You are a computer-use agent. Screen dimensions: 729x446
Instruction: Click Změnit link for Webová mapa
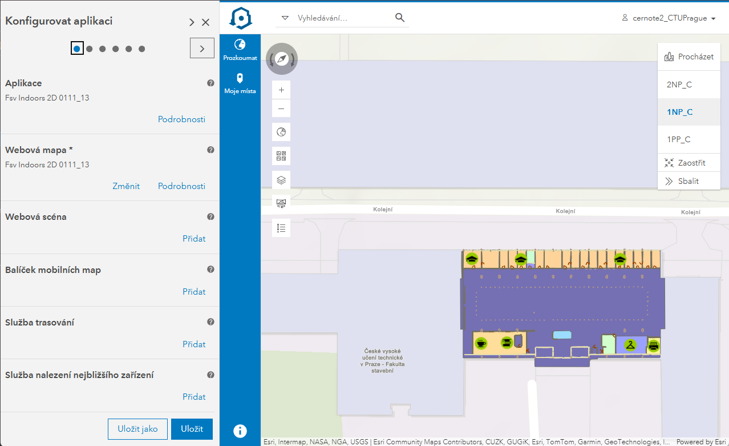[x=126, y=186]
